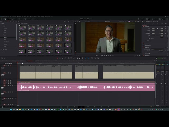Collapse the Media folder in bin tree
Screen dimensions: 169x127
2,27
